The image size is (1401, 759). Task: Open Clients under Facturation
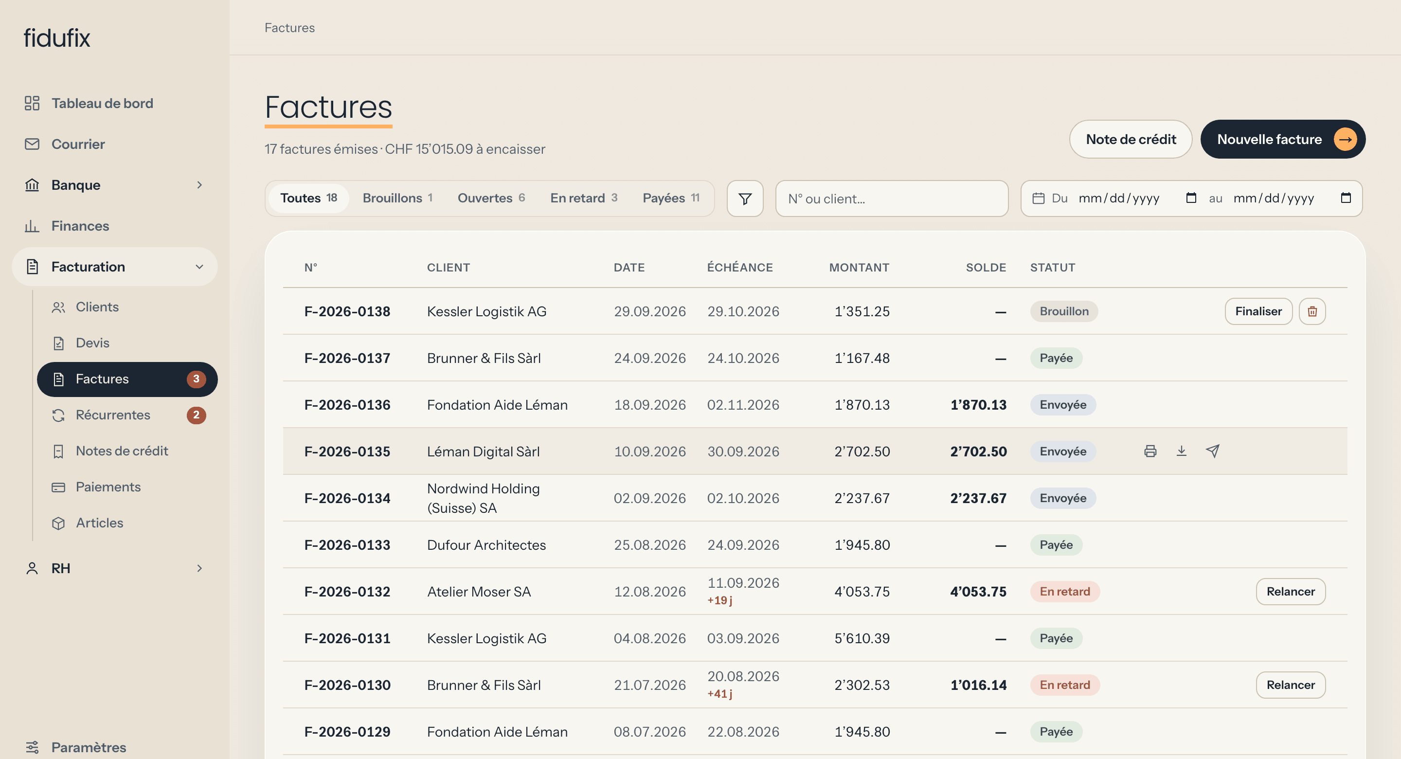click(x=127, y=307)
